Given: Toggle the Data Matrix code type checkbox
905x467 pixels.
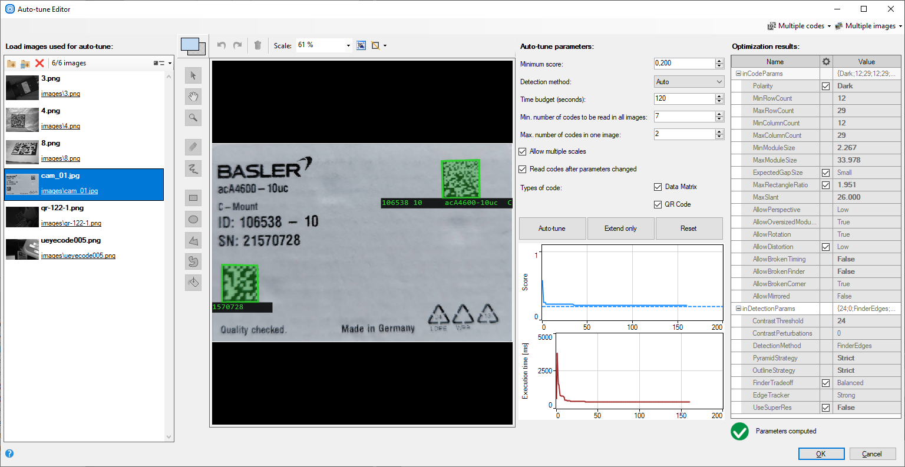Looking at the screenshot, I should pos(658,187).
